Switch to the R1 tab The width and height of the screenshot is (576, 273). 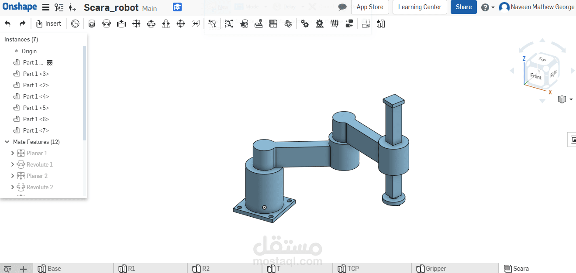(x=151, y=268)
